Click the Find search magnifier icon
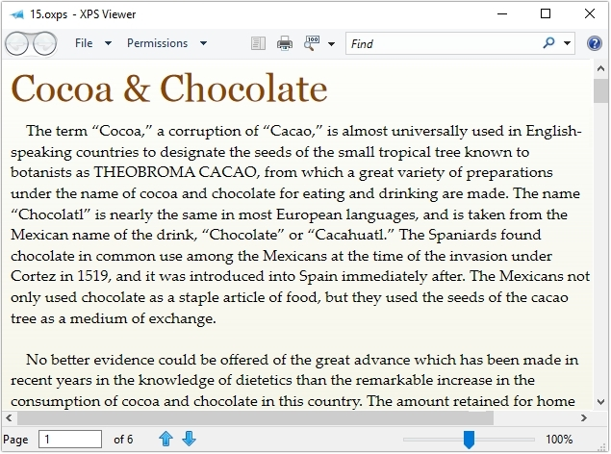Screen dimensions: 611x454 click(x=548, y=43)
